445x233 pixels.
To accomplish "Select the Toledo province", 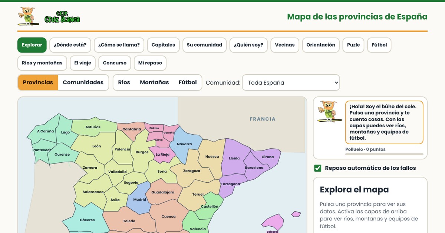I will (x=129, y=221).
